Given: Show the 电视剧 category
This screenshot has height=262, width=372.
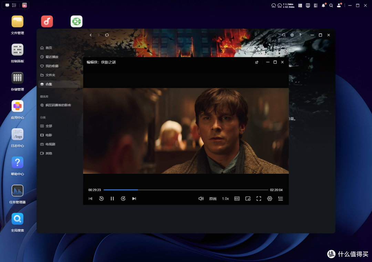Looking at the screenshot, I should 59,144.
